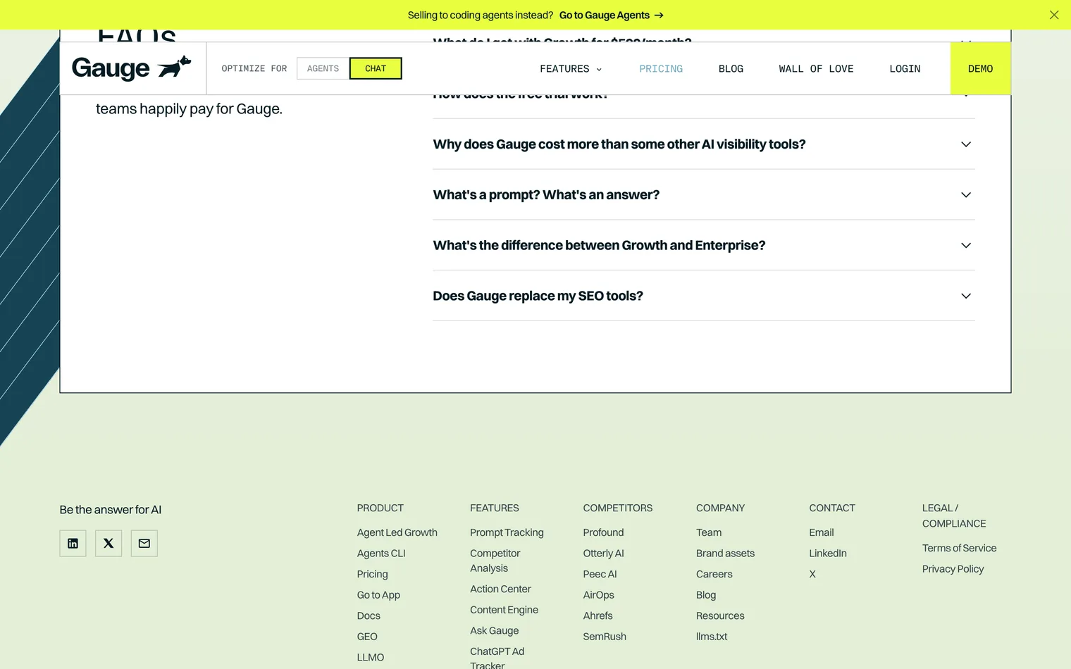
Task: Click LinkedIn under Contact column
Action: pos(828,554)
